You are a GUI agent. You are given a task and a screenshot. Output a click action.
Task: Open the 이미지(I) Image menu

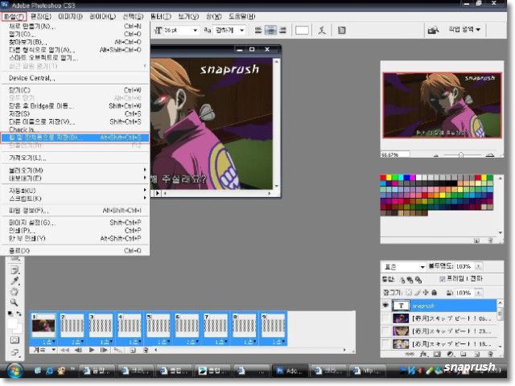click(70, 16)
